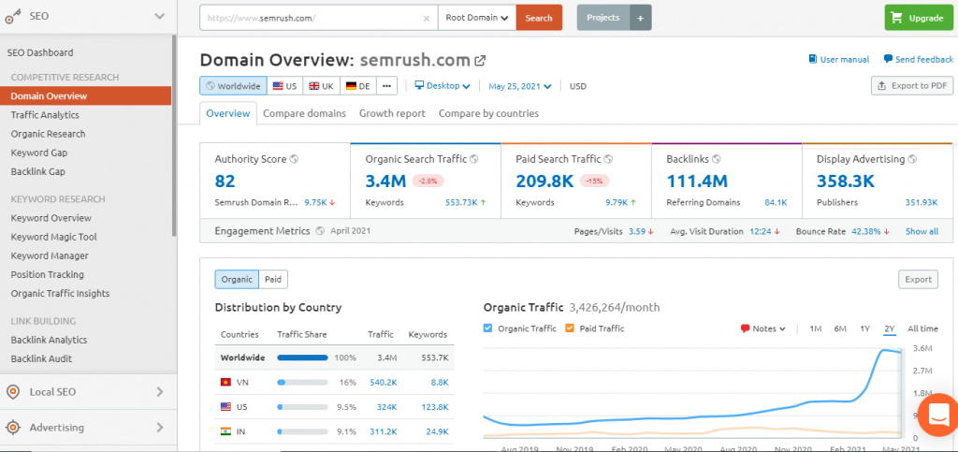Click the India flag in country table

click(225, 431)
